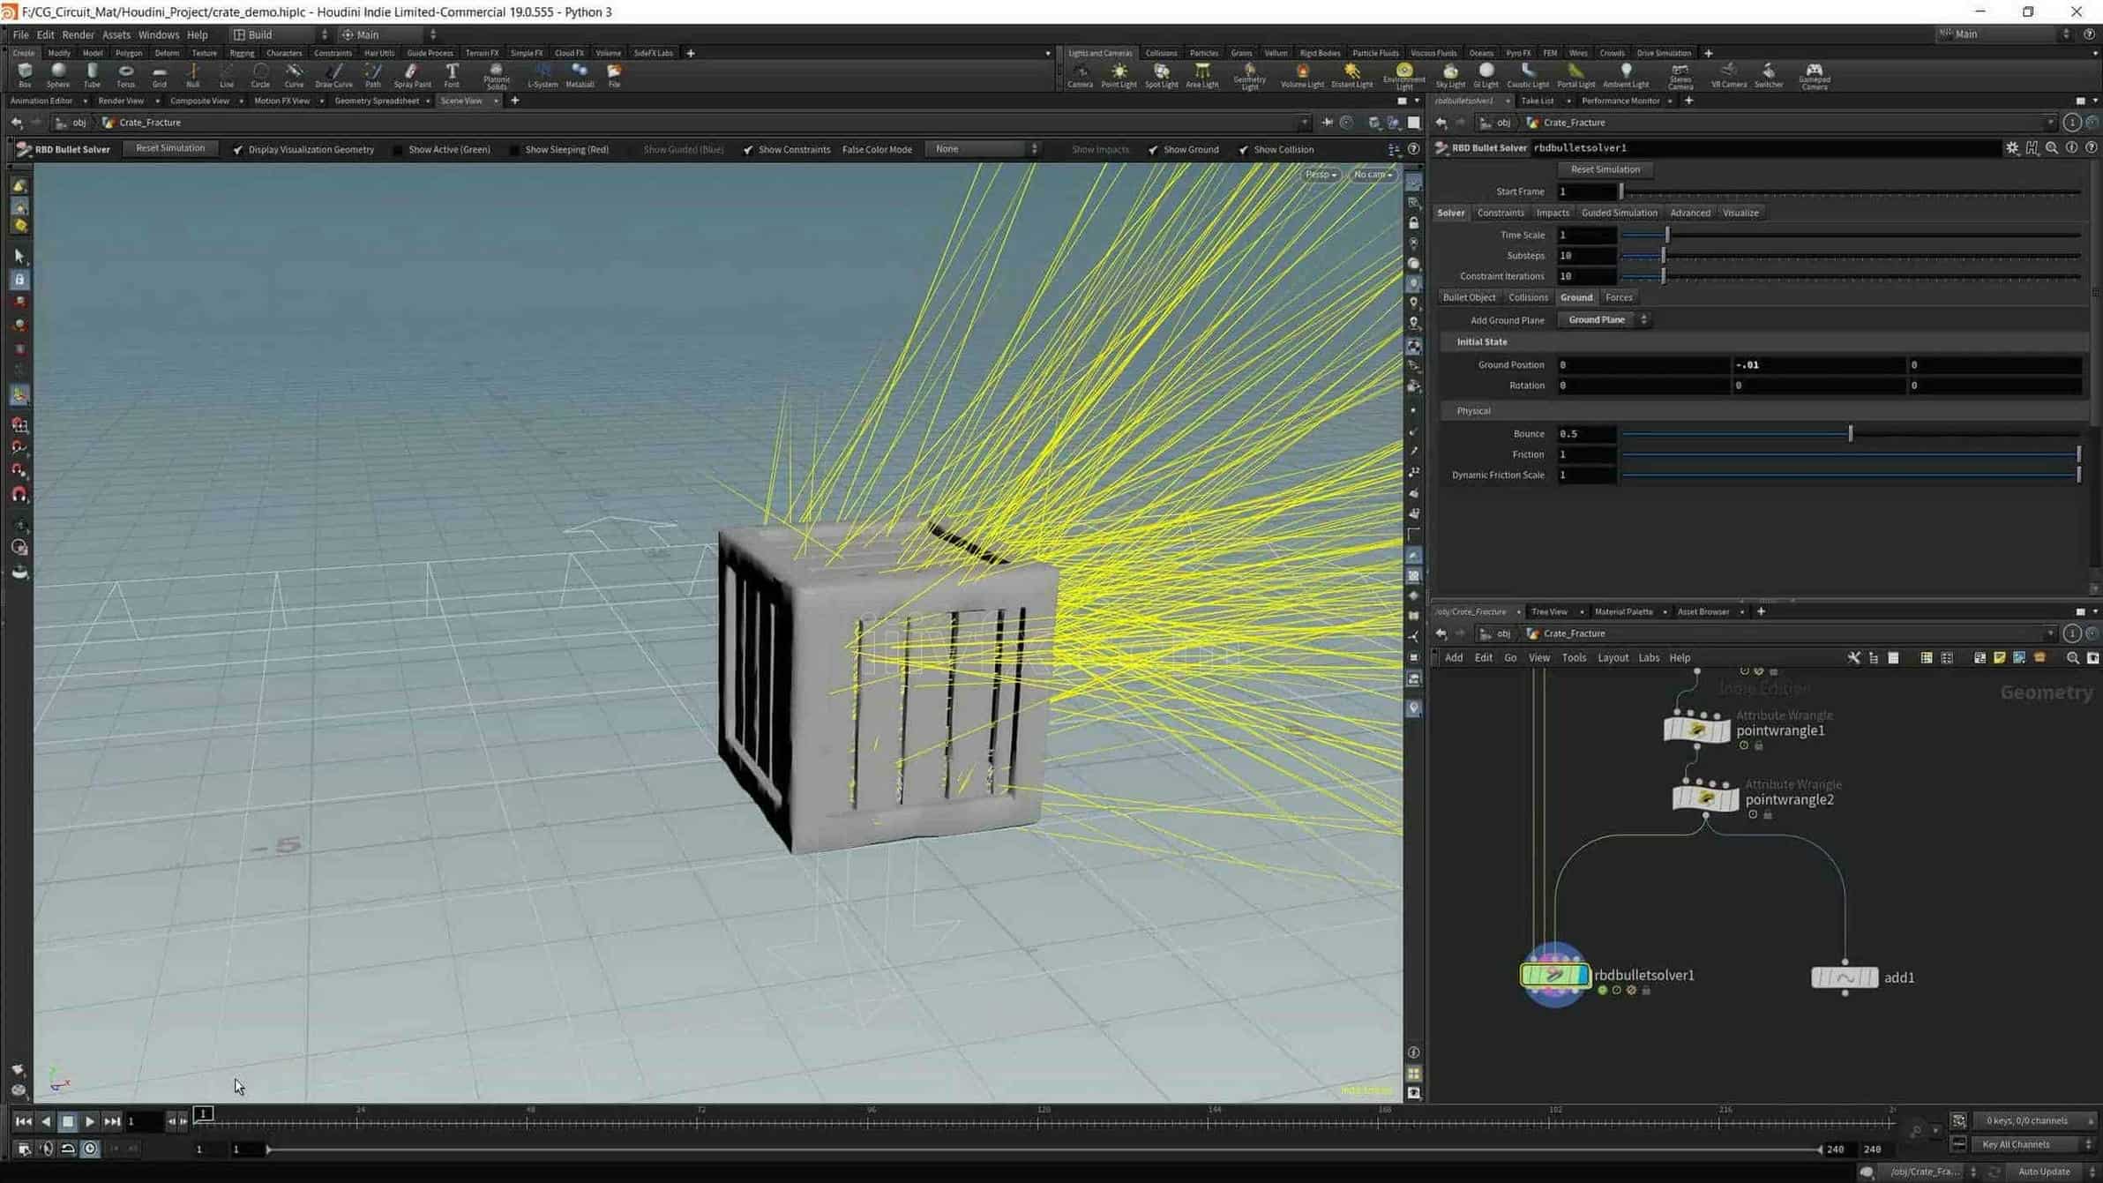Toggle Display Visualization Geometry checkbox

[238, 149]
